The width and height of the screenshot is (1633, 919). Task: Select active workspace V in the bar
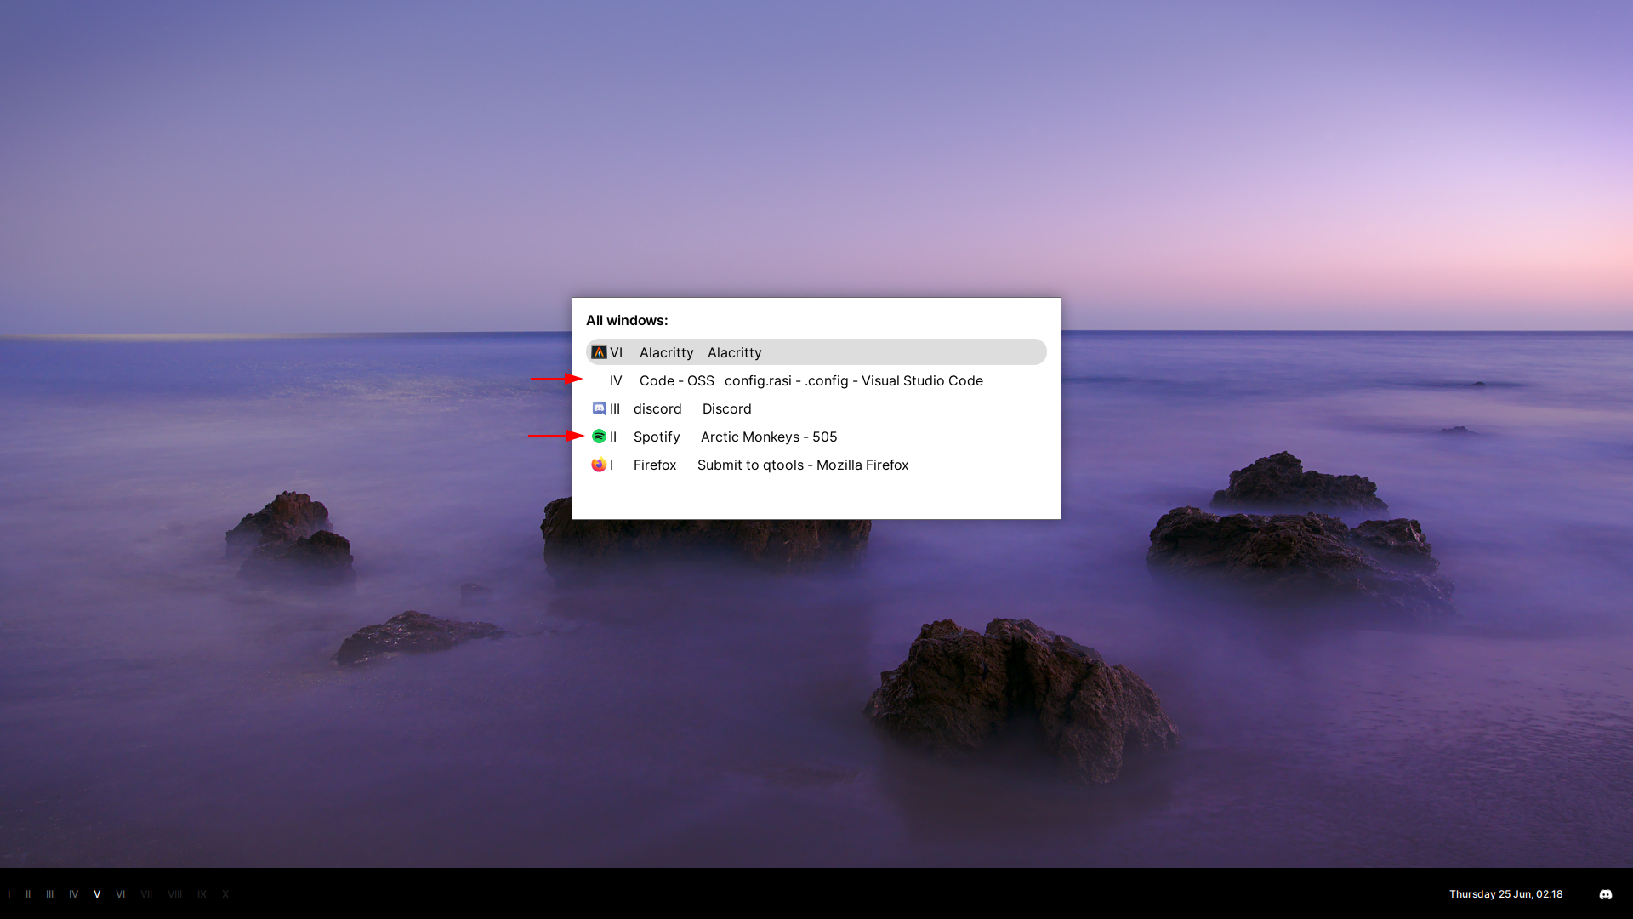point(97,894)
